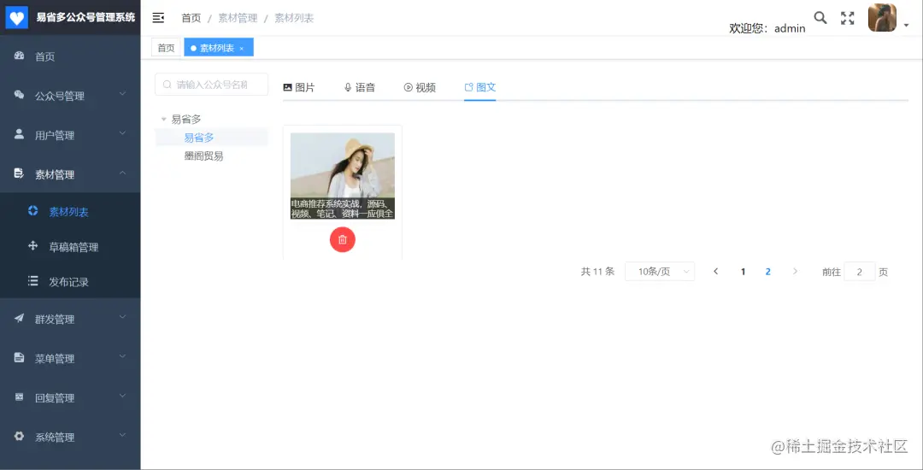
Task: Expand the 群发管理 menu chevron
Action: [122, 318]
